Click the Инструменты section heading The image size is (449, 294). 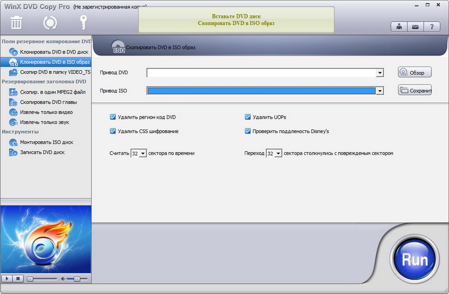tap(20, 131)
